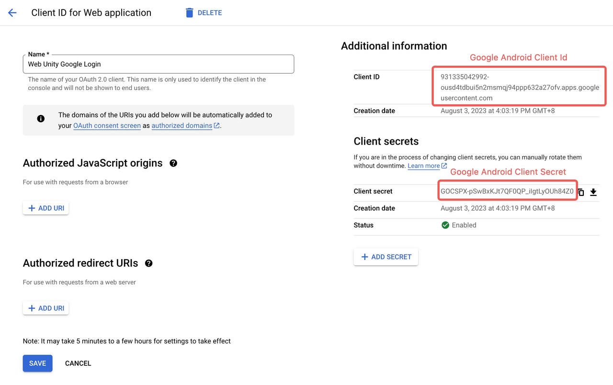Click the client secret value GOCSPX text
Screen dimensions: 613x385
[x=507, y=191]
